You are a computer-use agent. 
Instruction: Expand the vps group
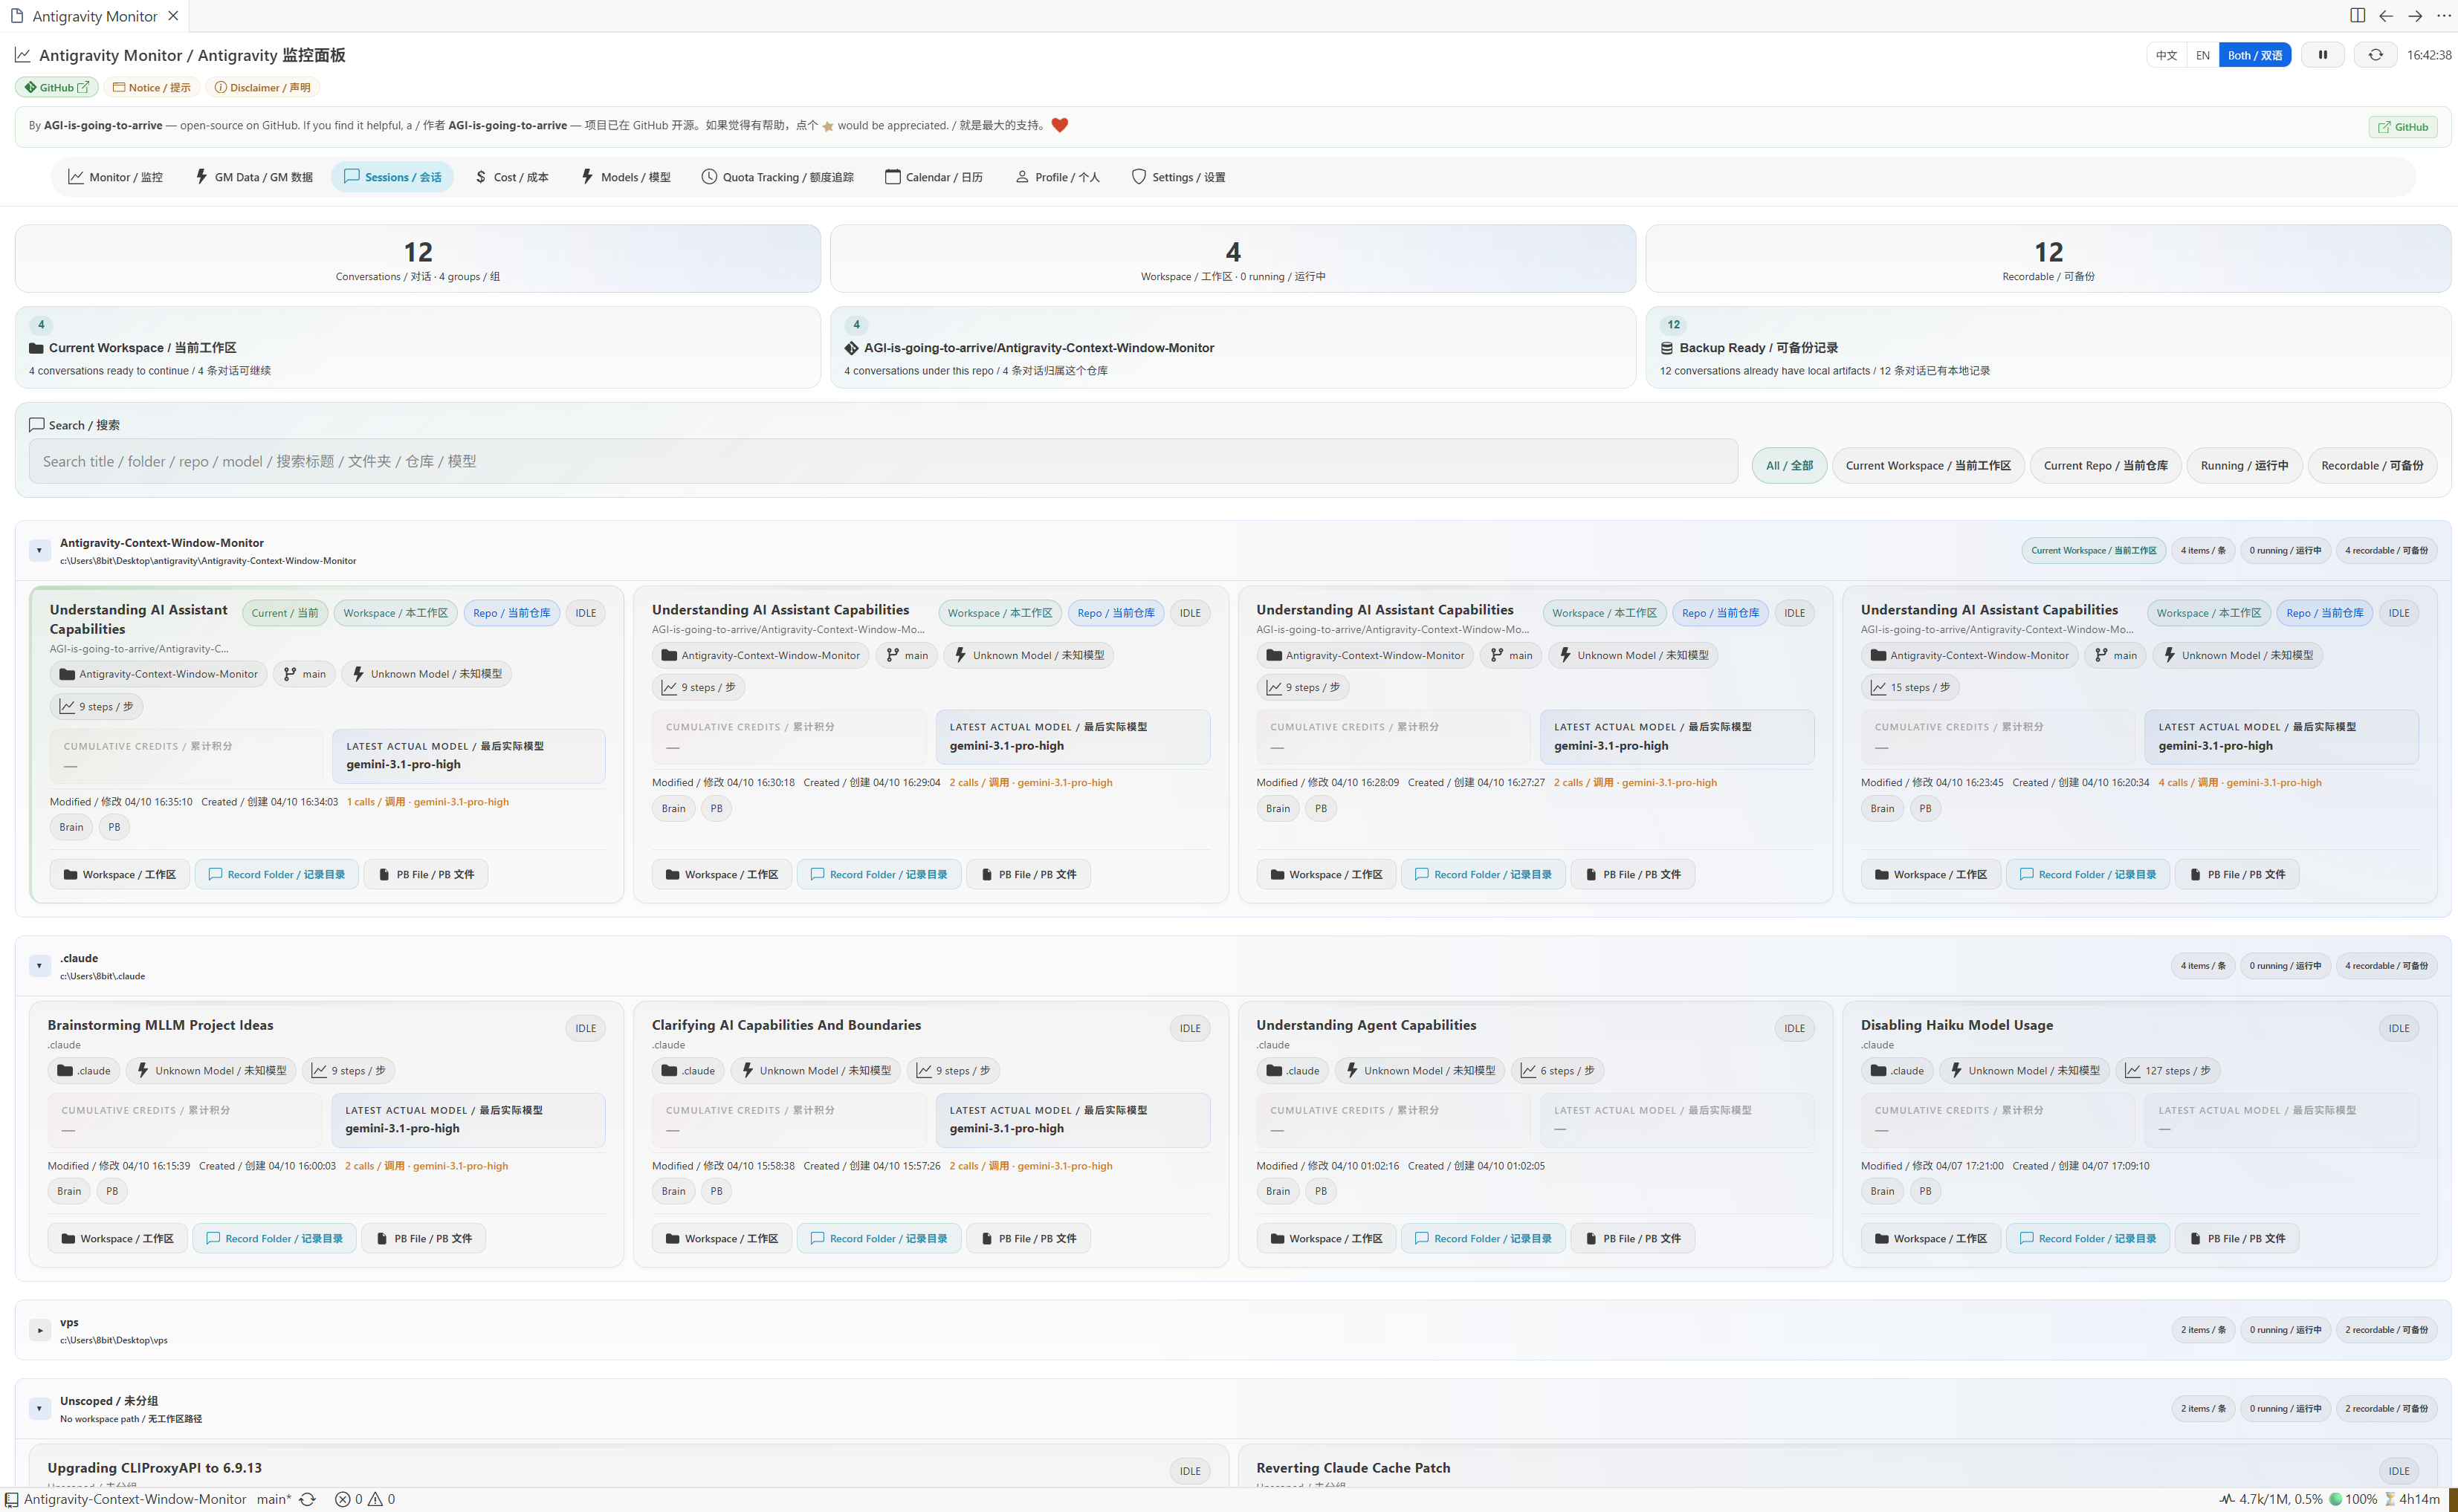click(39, 1330)
